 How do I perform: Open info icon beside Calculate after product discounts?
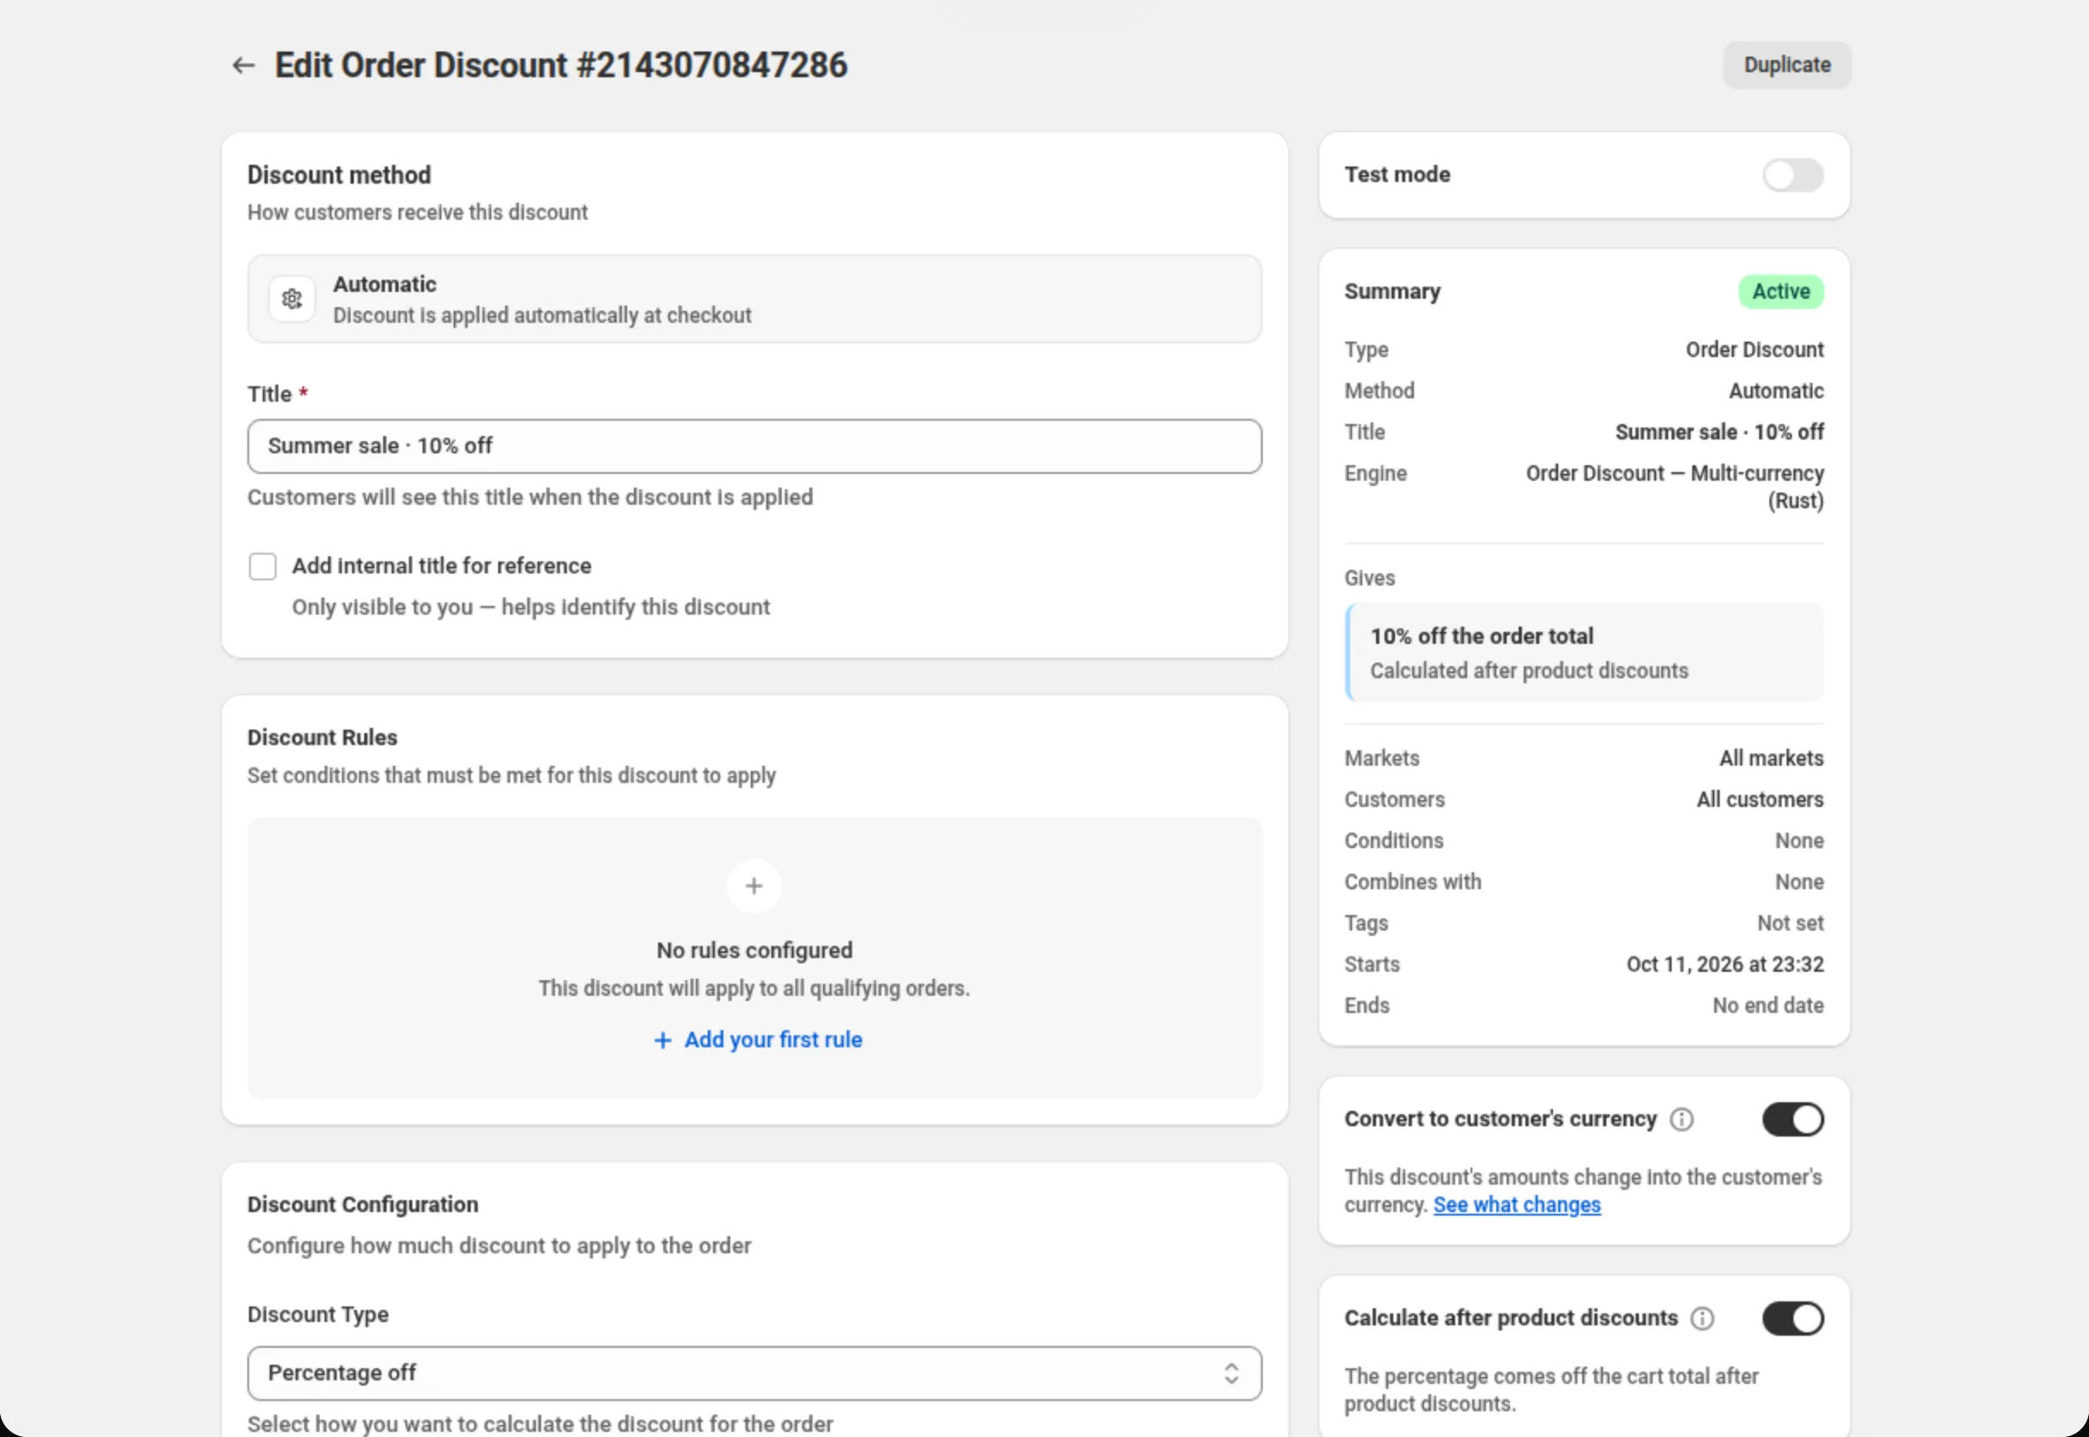[x=1702, y=1319]
